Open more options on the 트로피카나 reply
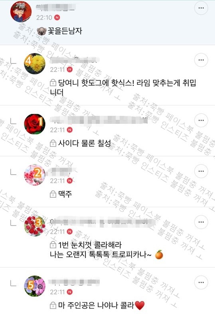The image size is (215, 314). click(x=201, y=222)
